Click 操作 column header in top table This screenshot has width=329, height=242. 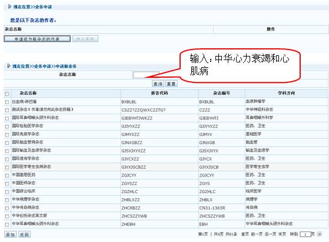point(271,29)
